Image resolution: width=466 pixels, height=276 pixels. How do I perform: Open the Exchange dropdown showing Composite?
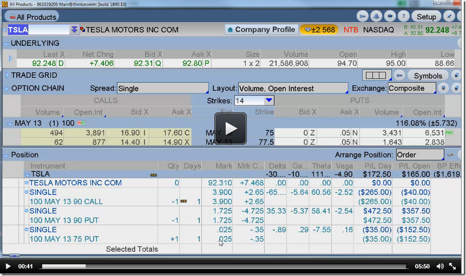coord(412,89)
